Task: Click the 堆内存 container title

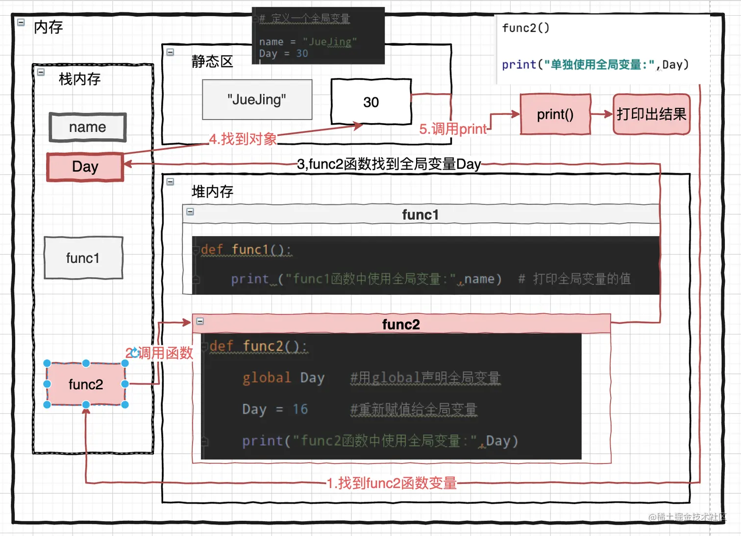Action: tap(212, 191)
